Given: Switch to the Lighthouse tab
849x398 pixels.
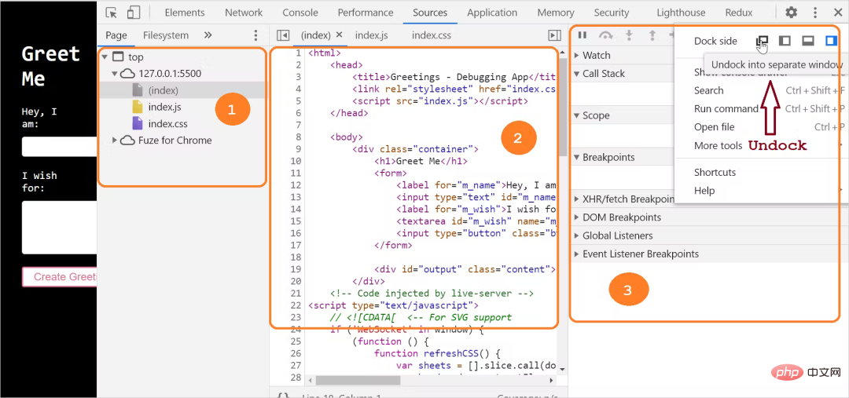Looking at the screenshot, I should point(681,13).
